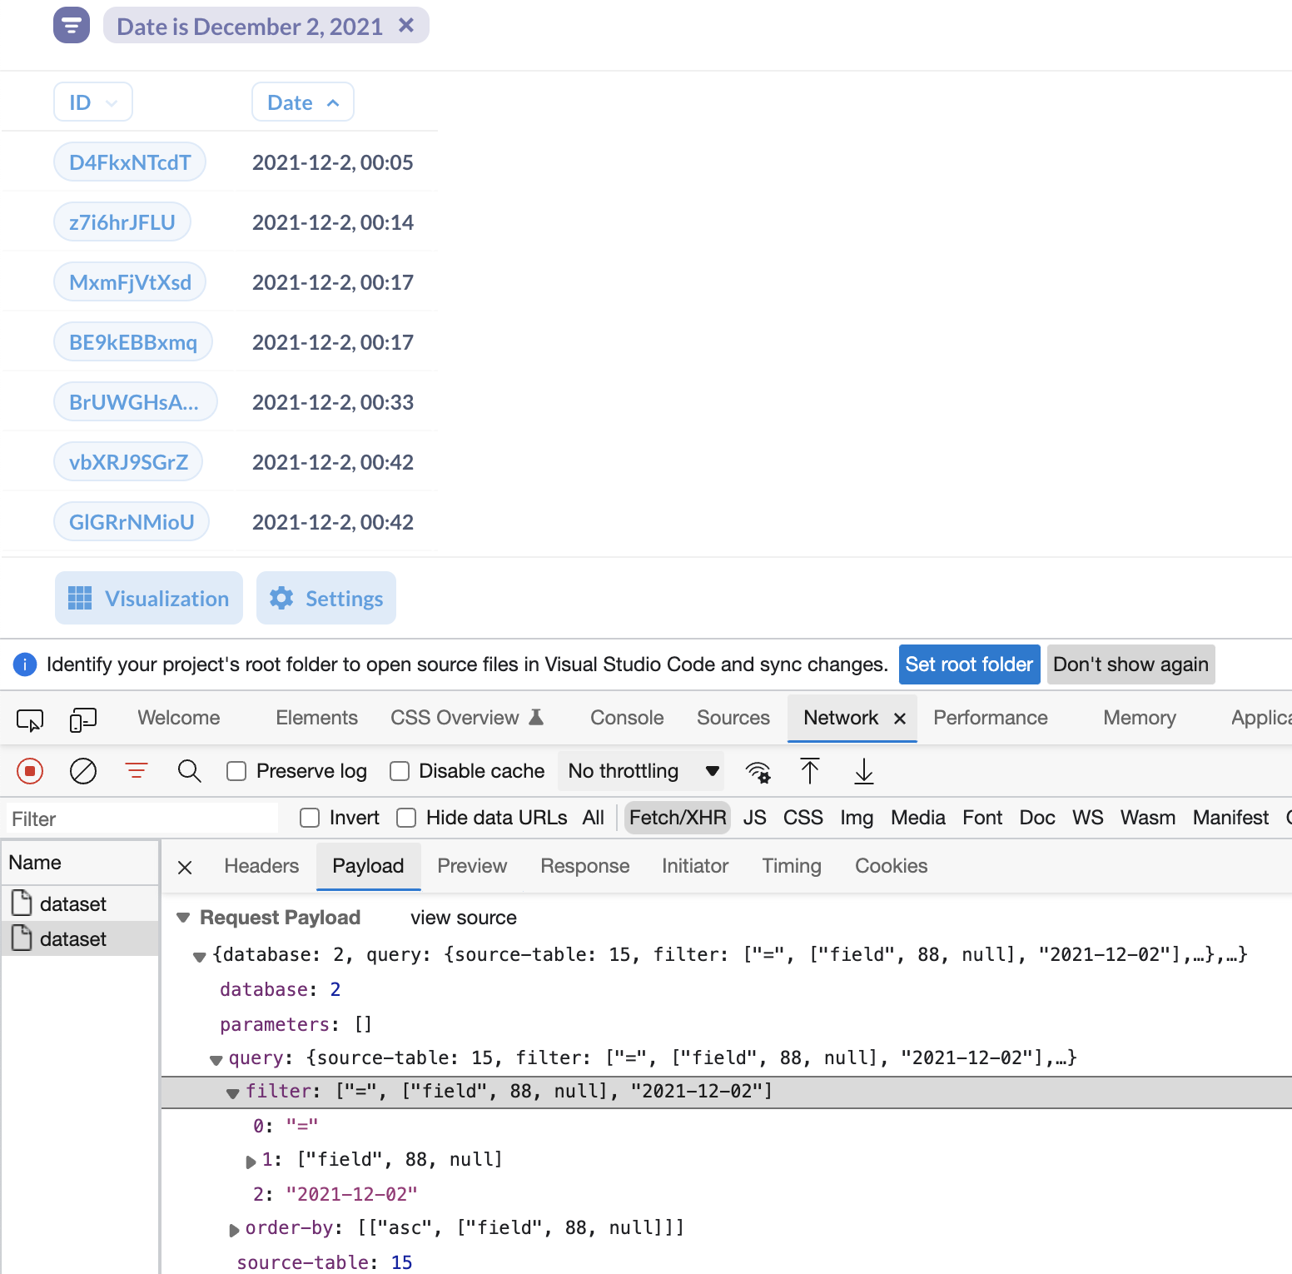
Task: Open the No throttling dropdown
Action: 640,771
